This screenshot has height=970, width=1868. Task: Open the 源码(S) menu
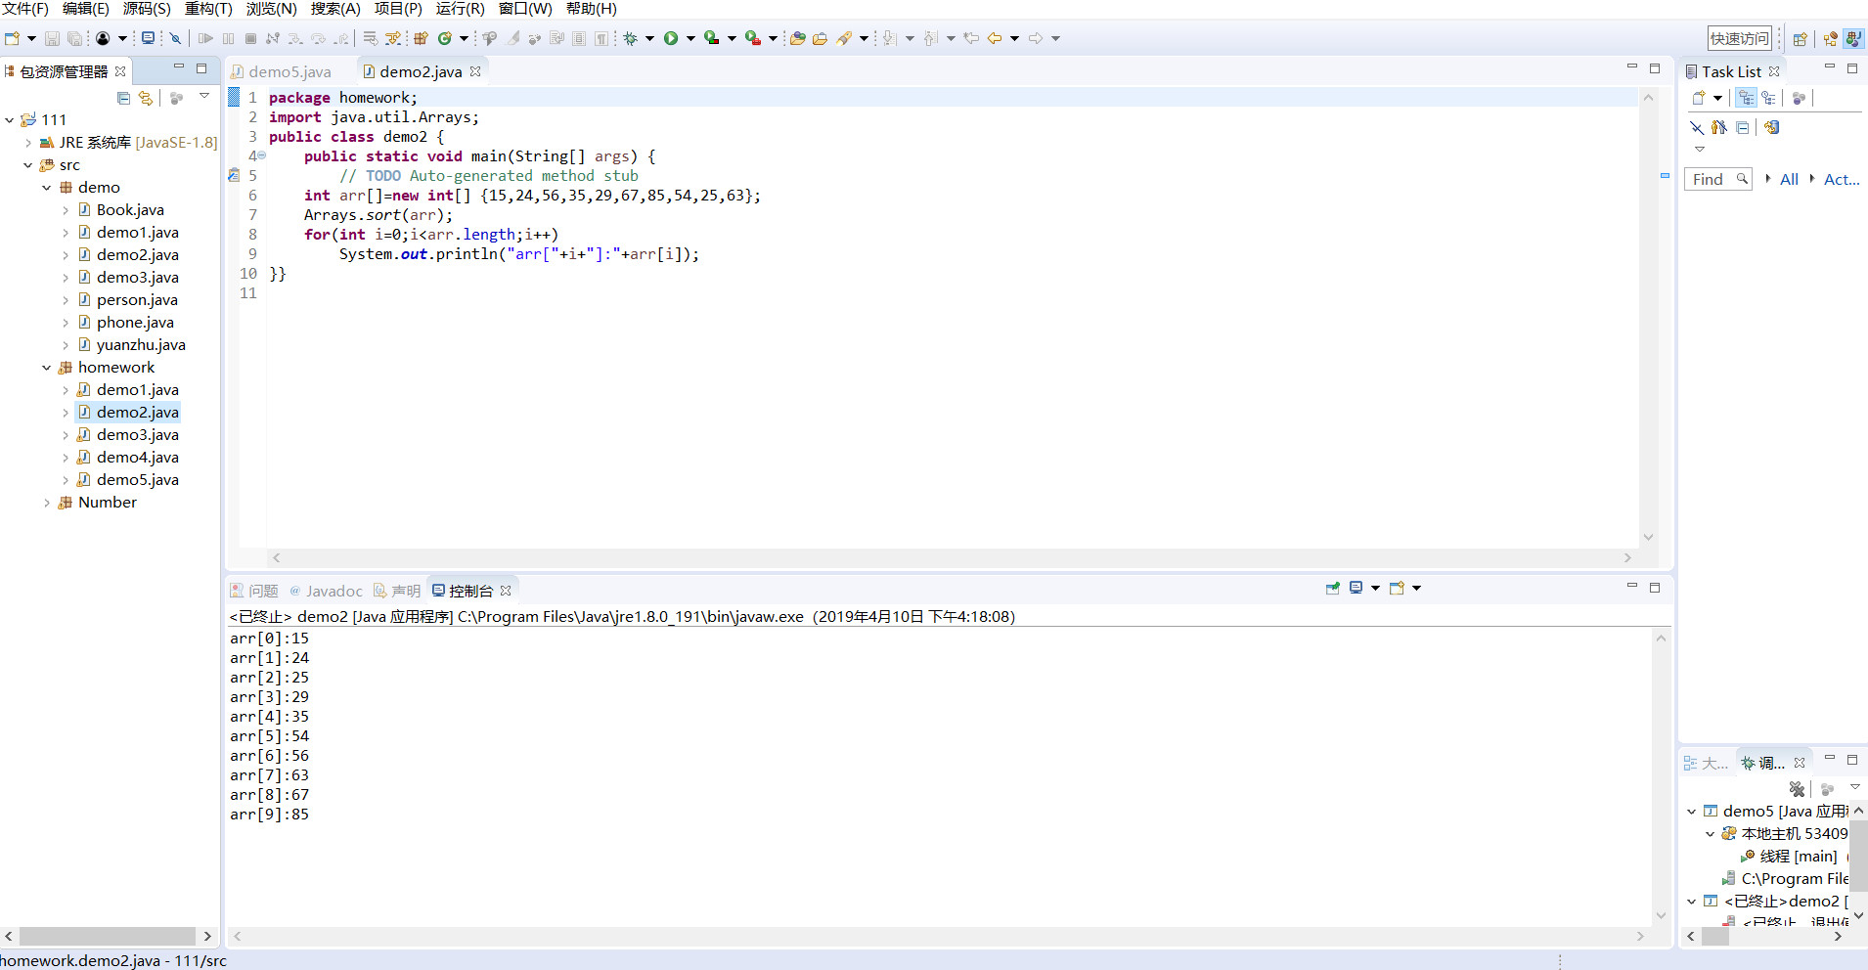point(147,9)
